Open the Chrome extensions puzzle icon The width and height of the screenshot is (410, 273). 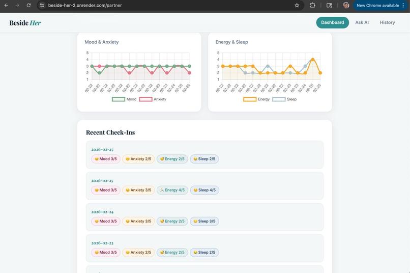312,5
